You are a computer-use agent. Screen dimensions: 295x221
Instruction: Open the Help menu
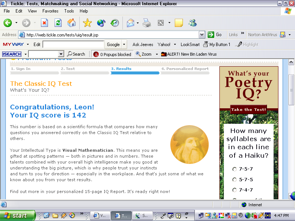pos(84,11)
